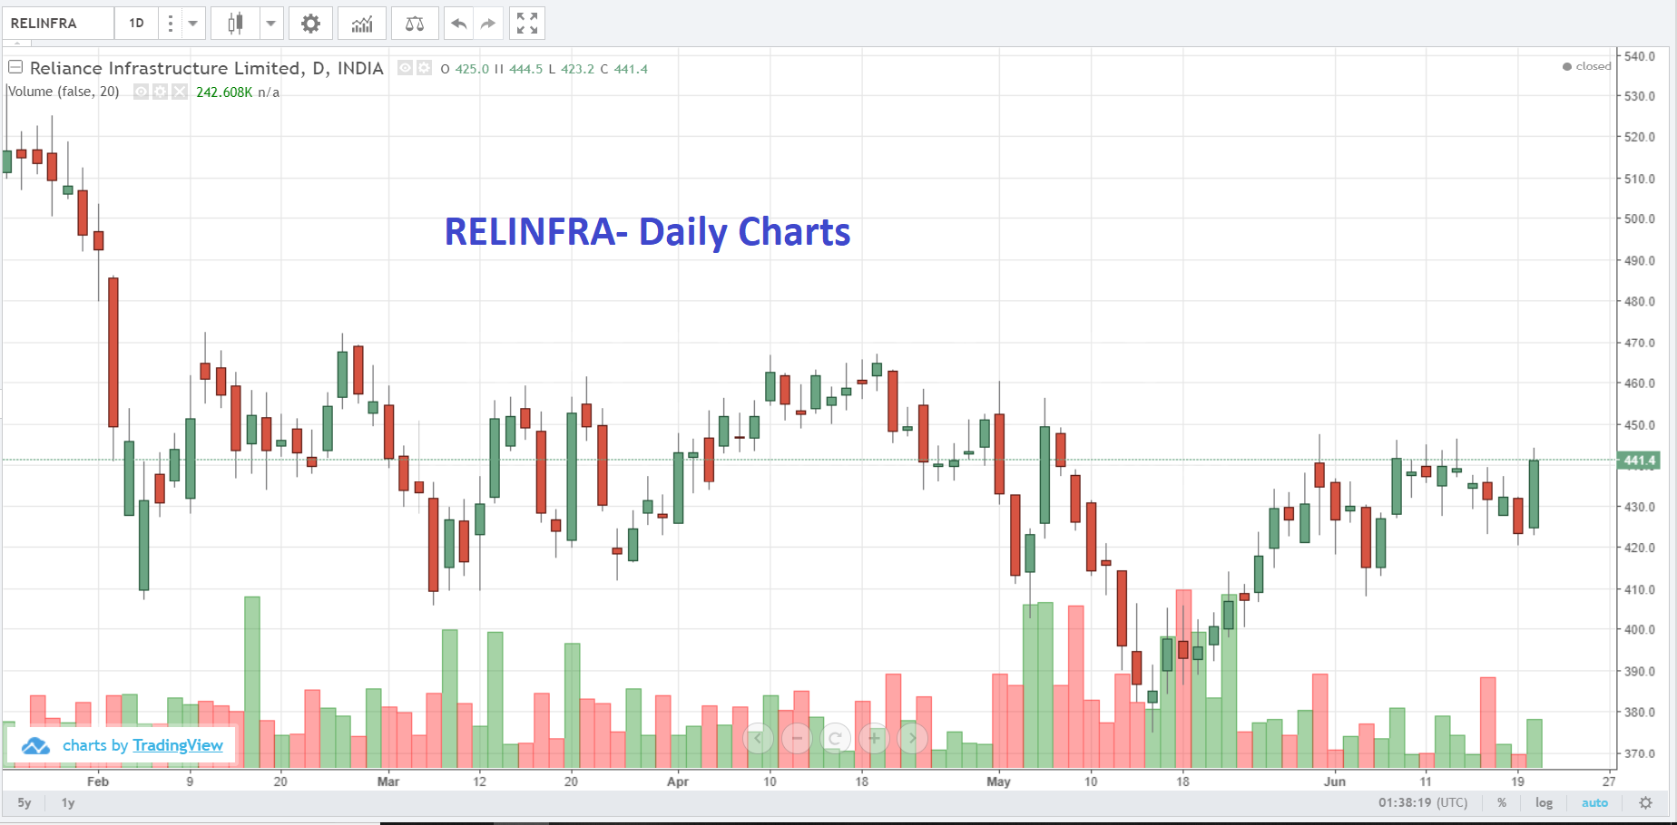Open settings for Reliance Infrastructure series
1677x825 pixels.
pyautogui.click(x=424, y=68)
